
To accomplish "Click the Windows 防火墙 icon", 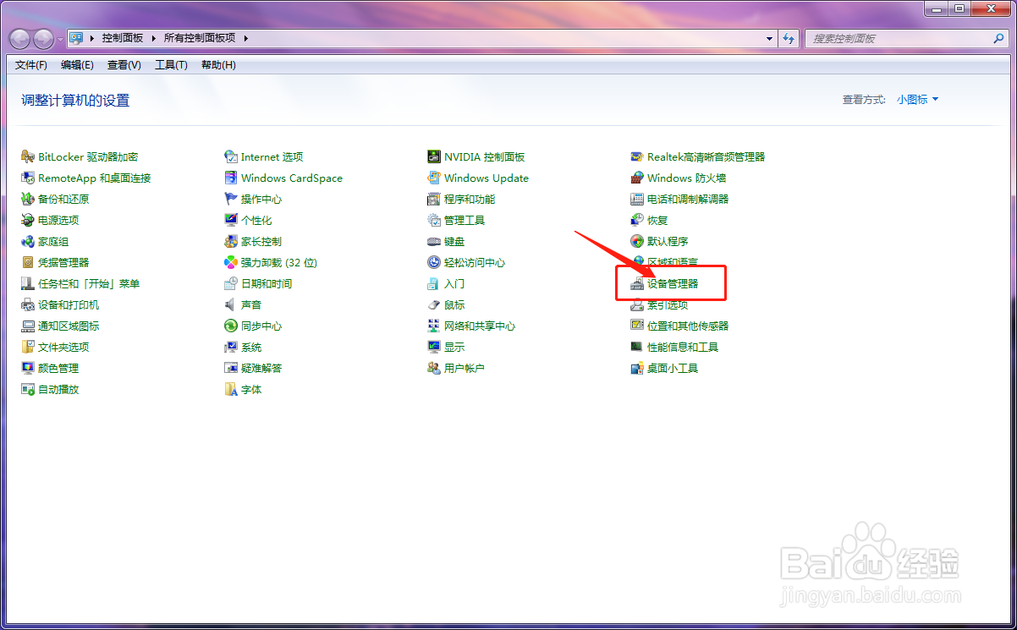I will pyautogui.click(x=637, y=178).
